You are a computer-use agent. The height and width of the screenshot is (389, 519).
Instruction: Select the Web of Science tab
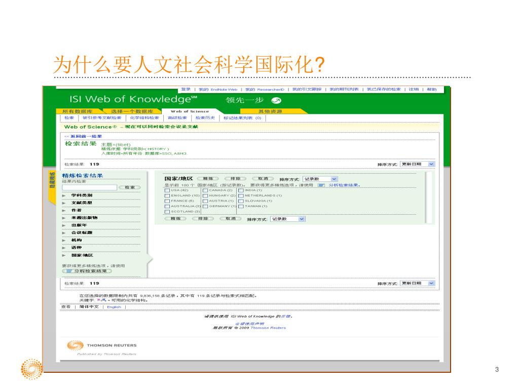coord(190,111)
